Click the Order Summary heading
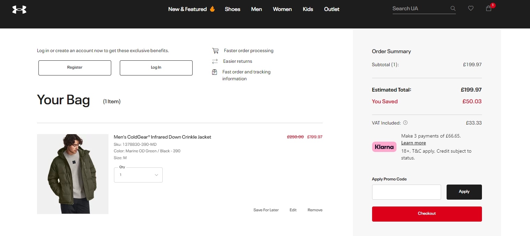Image resolution: width=530 pixels, height=236 pixels. (x=391, y=51)
